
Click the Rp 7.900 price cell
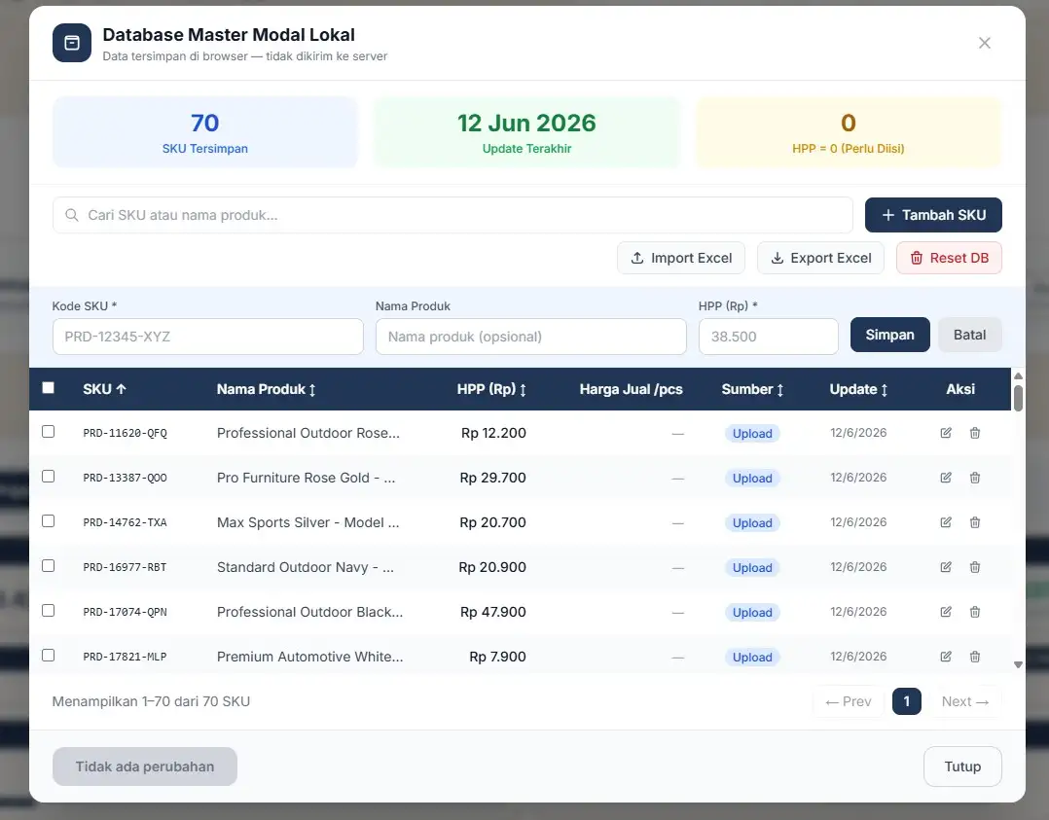click(x=498, y=657)
